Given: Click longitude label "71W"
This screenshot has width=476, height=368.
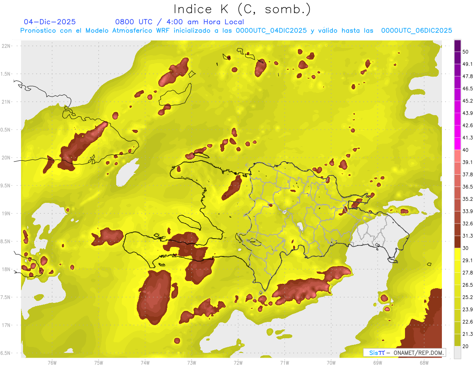Looking at the screenshot, I should [284, 362].
